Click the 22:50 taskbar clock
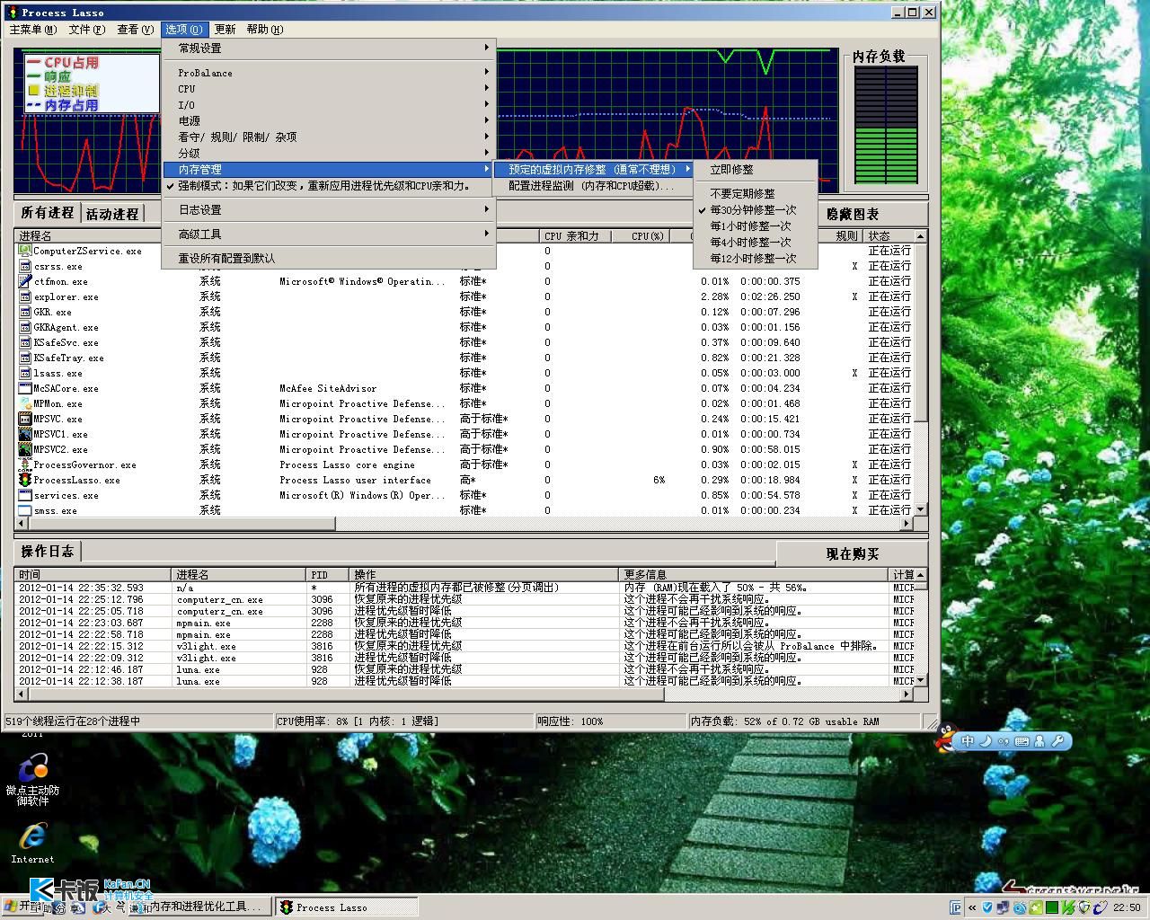Image resolution: width=1150 pixels, height=920 pixels. [1127, 907]
